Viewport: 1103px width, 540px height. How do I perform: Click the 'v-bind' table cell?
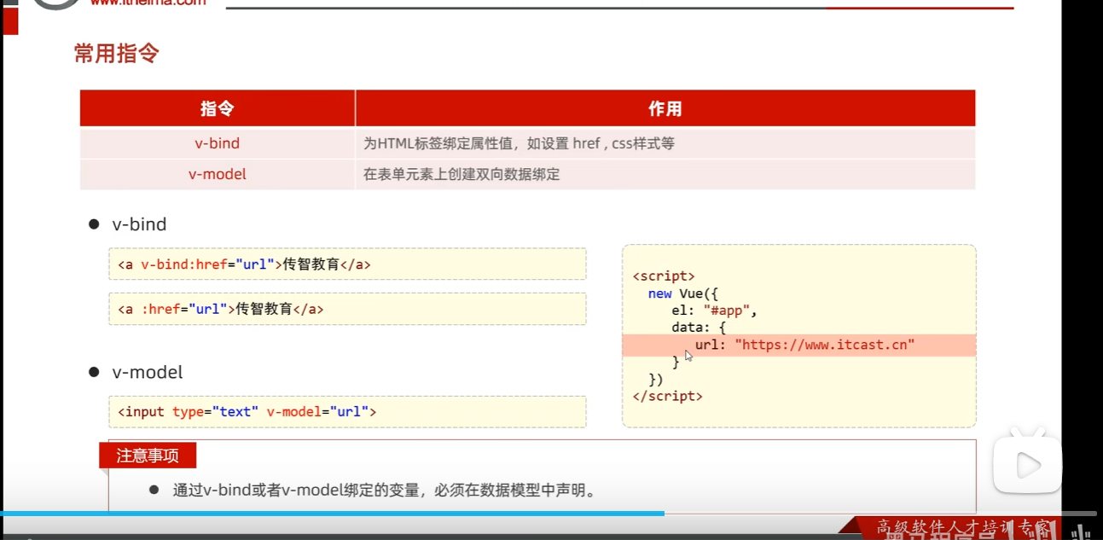click(218, 143)
